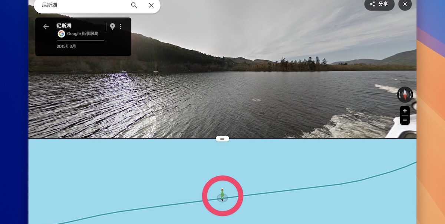Image resolution: width=445 pixels, height=224 pixels.
Task: Collapse the map panel using the handle
Action: click(222, 139)
